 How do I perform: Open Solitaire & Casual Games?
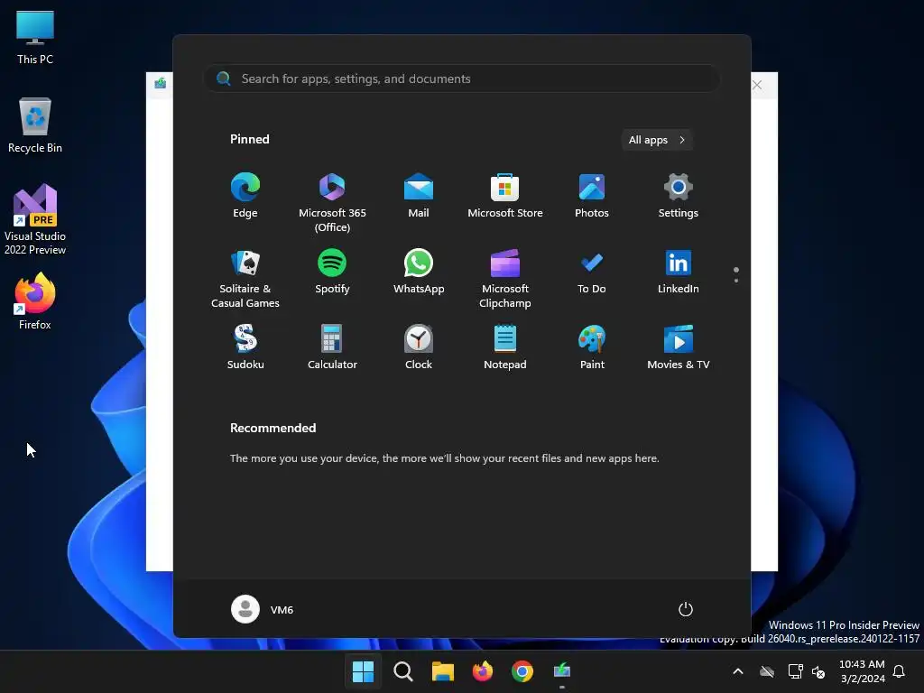(x=245, y=279)
